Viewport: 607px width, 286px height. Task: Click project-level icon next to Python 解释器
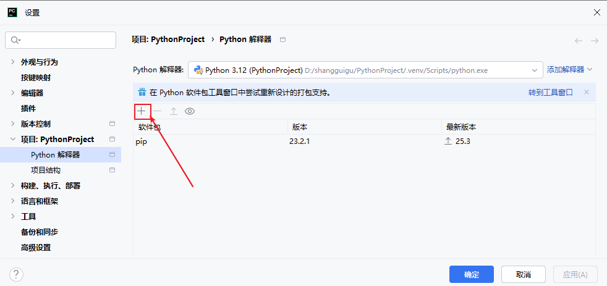click(x=112, y=155)
